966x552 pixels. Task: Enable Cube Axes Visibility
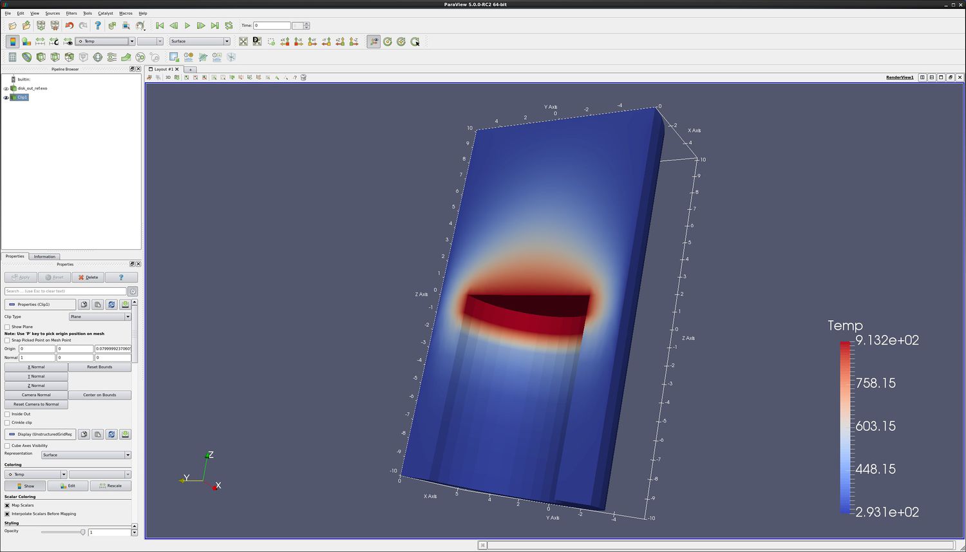point(7,446)
